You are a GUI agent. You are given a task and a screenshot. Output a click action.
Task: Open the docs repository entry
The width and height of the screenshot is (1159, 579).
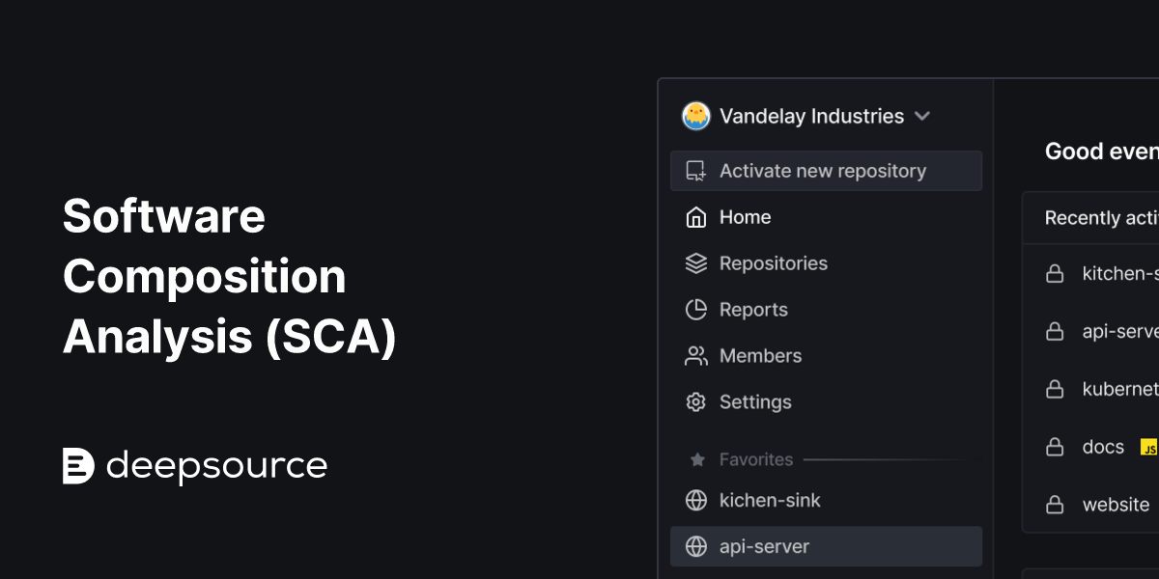pos(1102,446)
